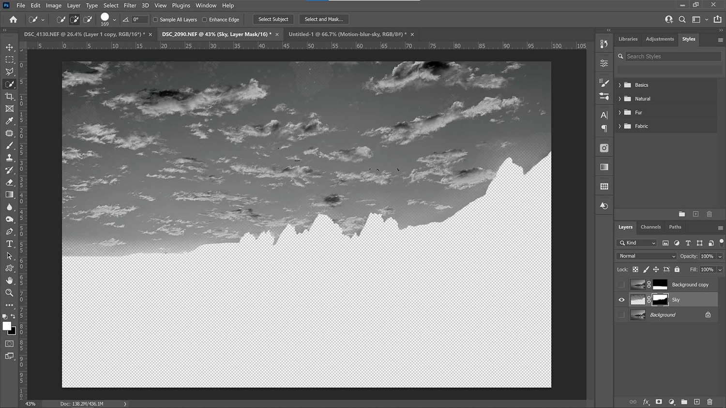
Task: Click the Share icon in top right
Action: click(x=717, y=19)
